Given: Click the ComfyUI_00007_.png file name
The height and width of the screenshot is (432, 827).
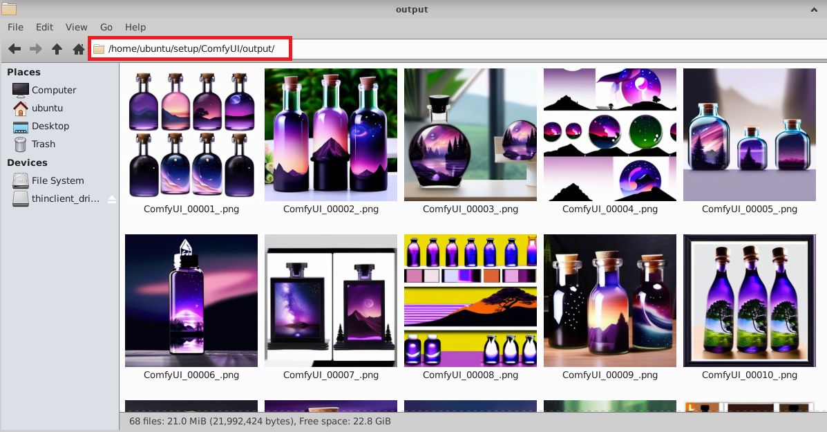Looking at the screenshot, I should (x=331, y=375).
